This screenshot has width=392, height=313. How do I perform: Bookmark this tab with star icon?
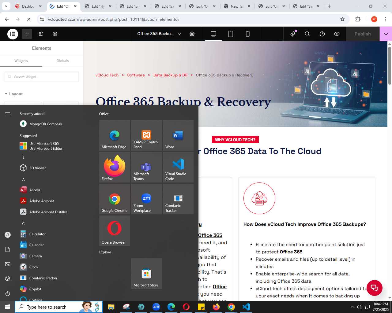(x=342, y=19)
